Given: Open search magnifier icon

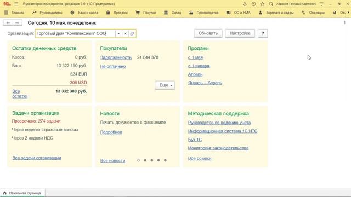Looking at the screenshot, I should [271, 4].
